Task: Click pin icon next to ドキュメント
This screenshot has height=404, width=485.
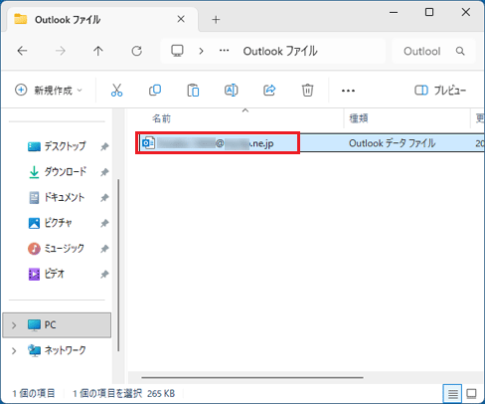Action: pyautogui.click(x=104, y=198)
